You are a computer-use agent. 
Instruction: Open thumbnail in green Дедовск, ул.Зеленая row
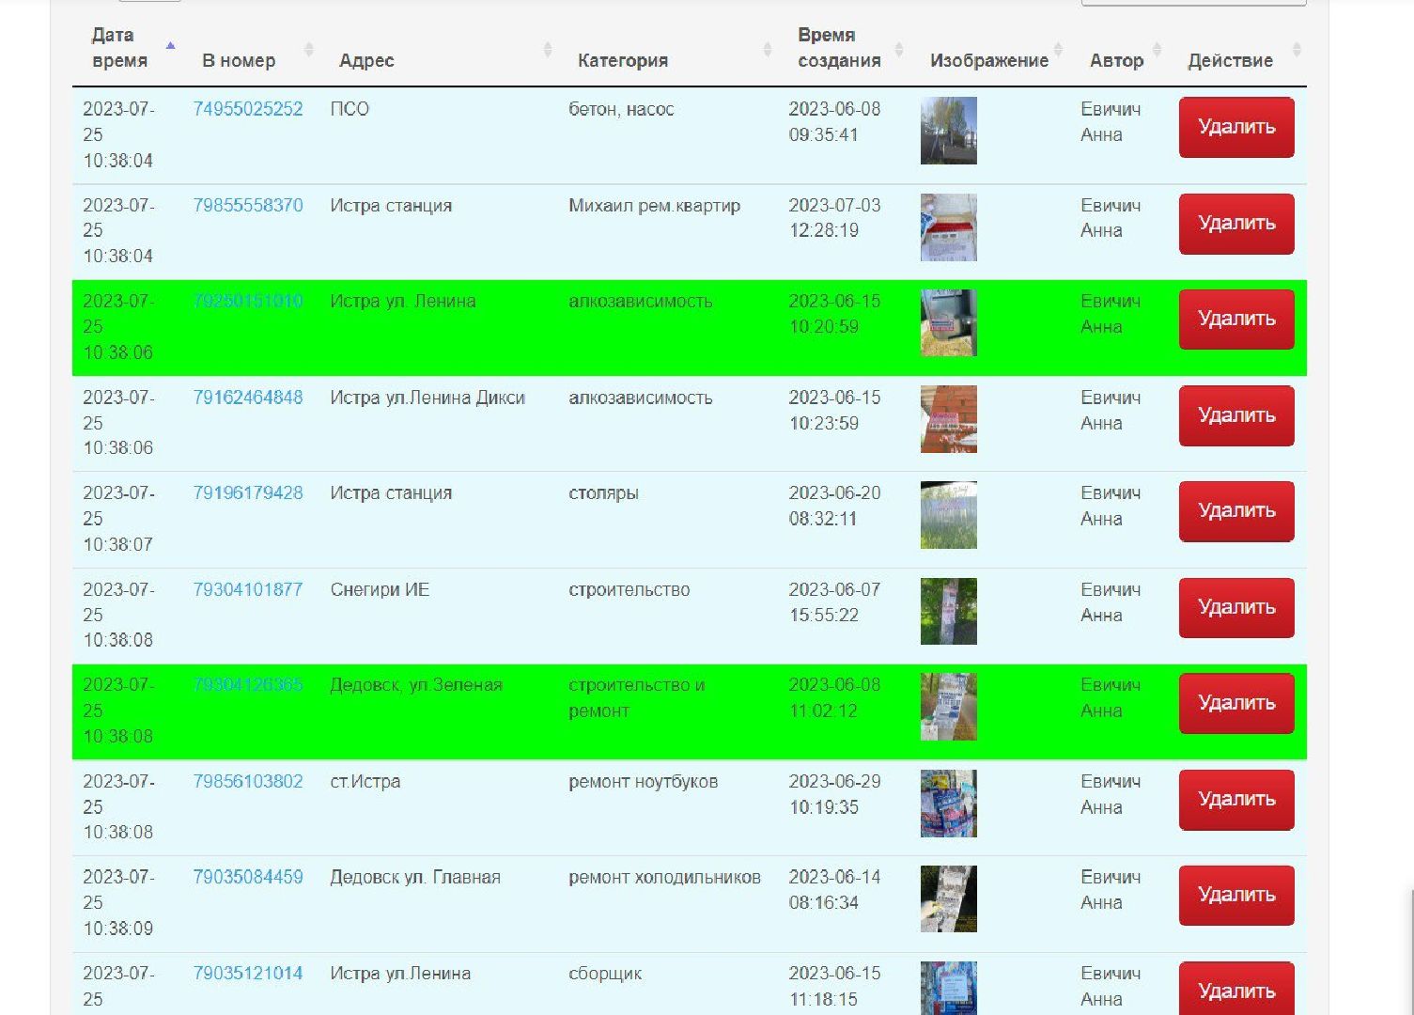tap(948, 707)
